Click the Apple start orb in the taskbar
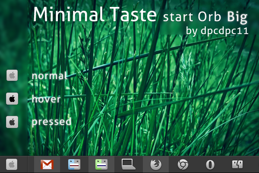This screenshot has height=173, width=259. 12,164
